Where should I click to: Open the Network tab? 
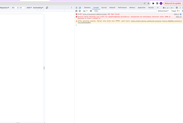(x=112, y=8)
